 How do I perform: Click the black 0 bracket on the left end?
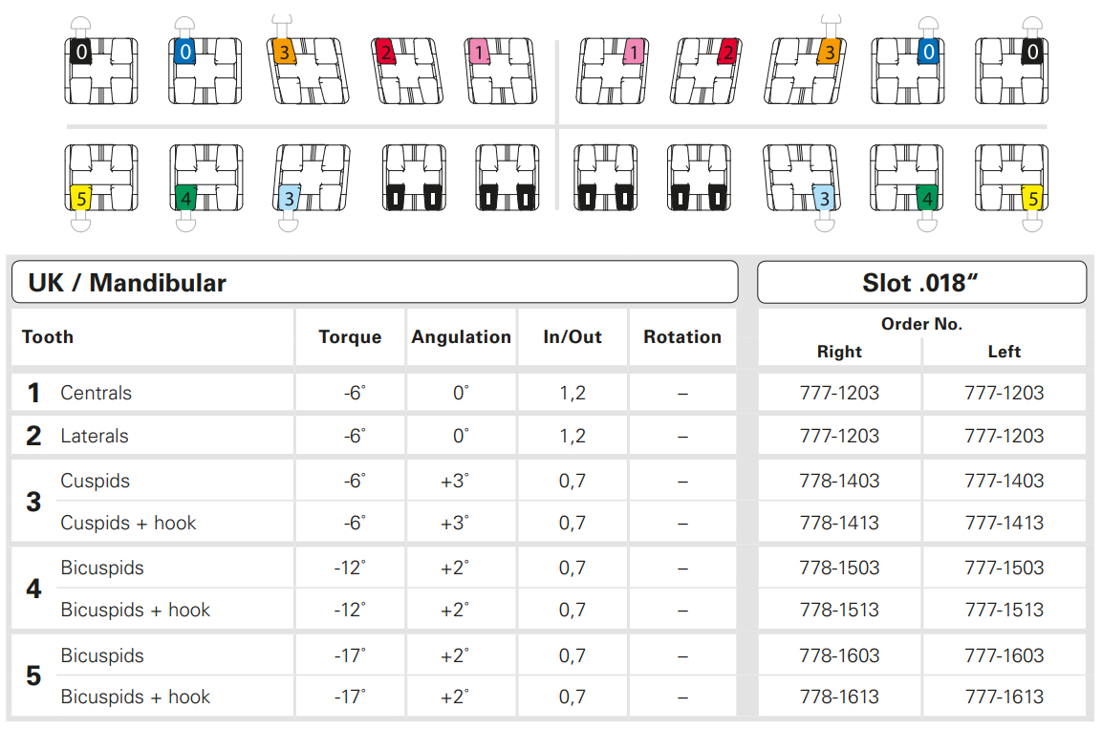100,71
